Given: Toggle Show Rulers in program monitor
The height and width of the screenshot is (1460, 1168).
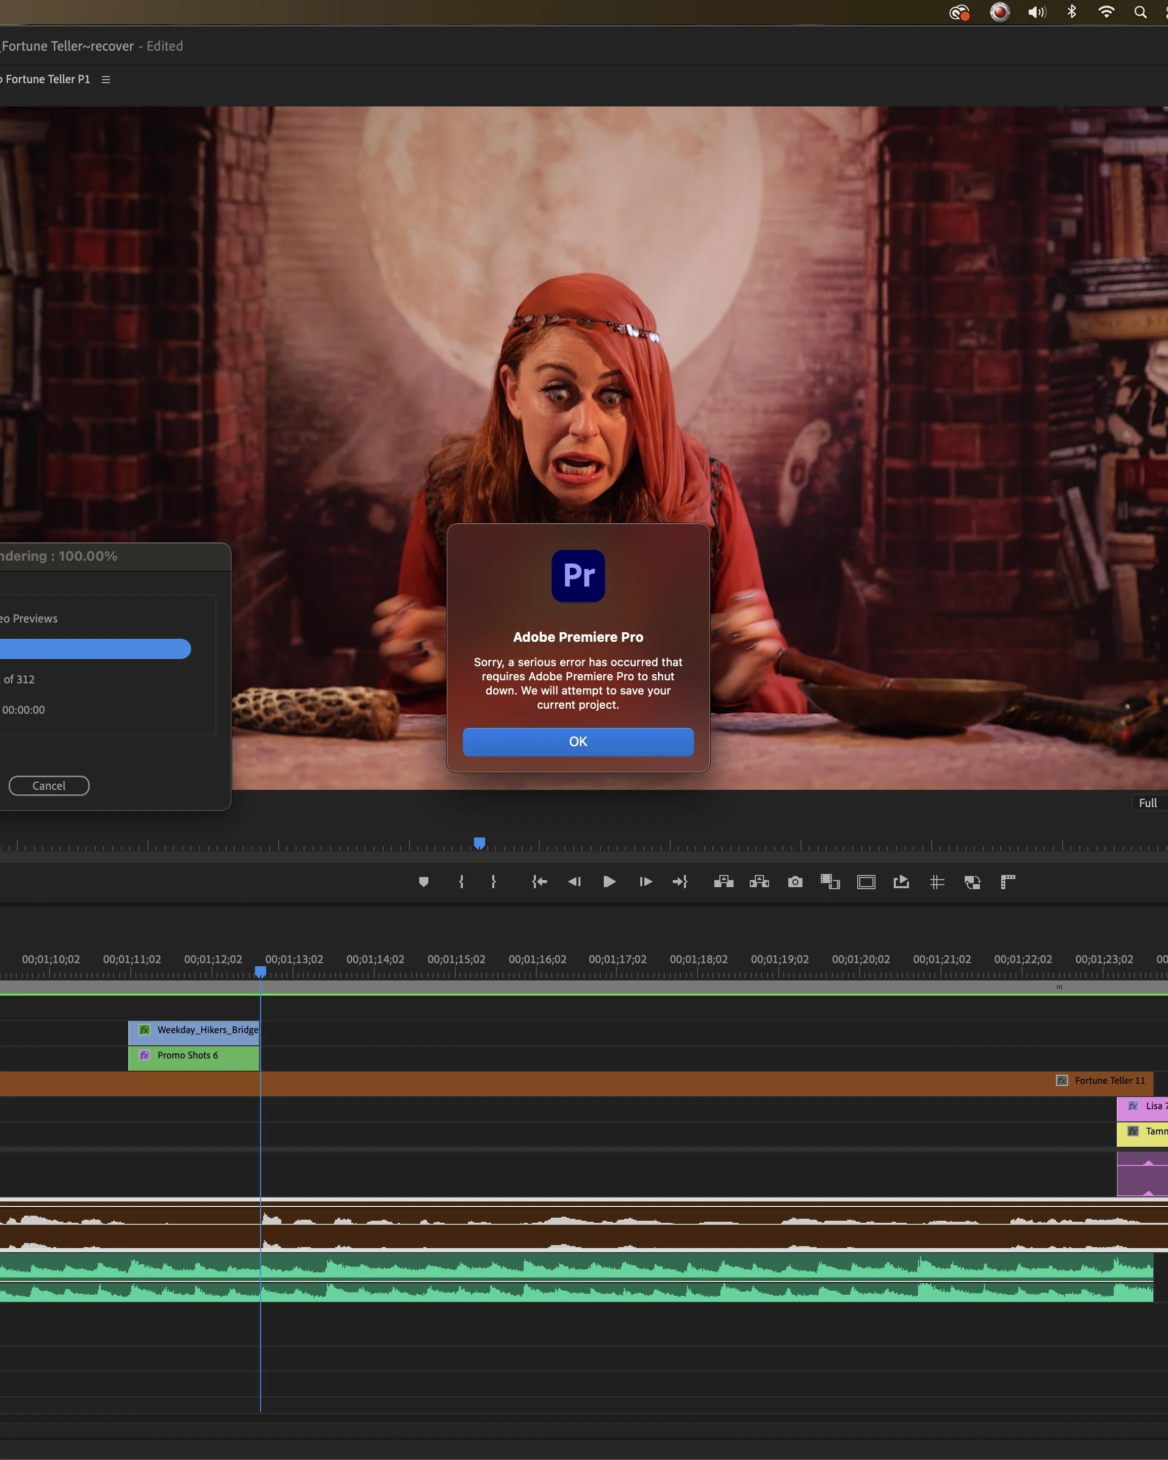Looking at the screenshot, I should click(1007, 882).
